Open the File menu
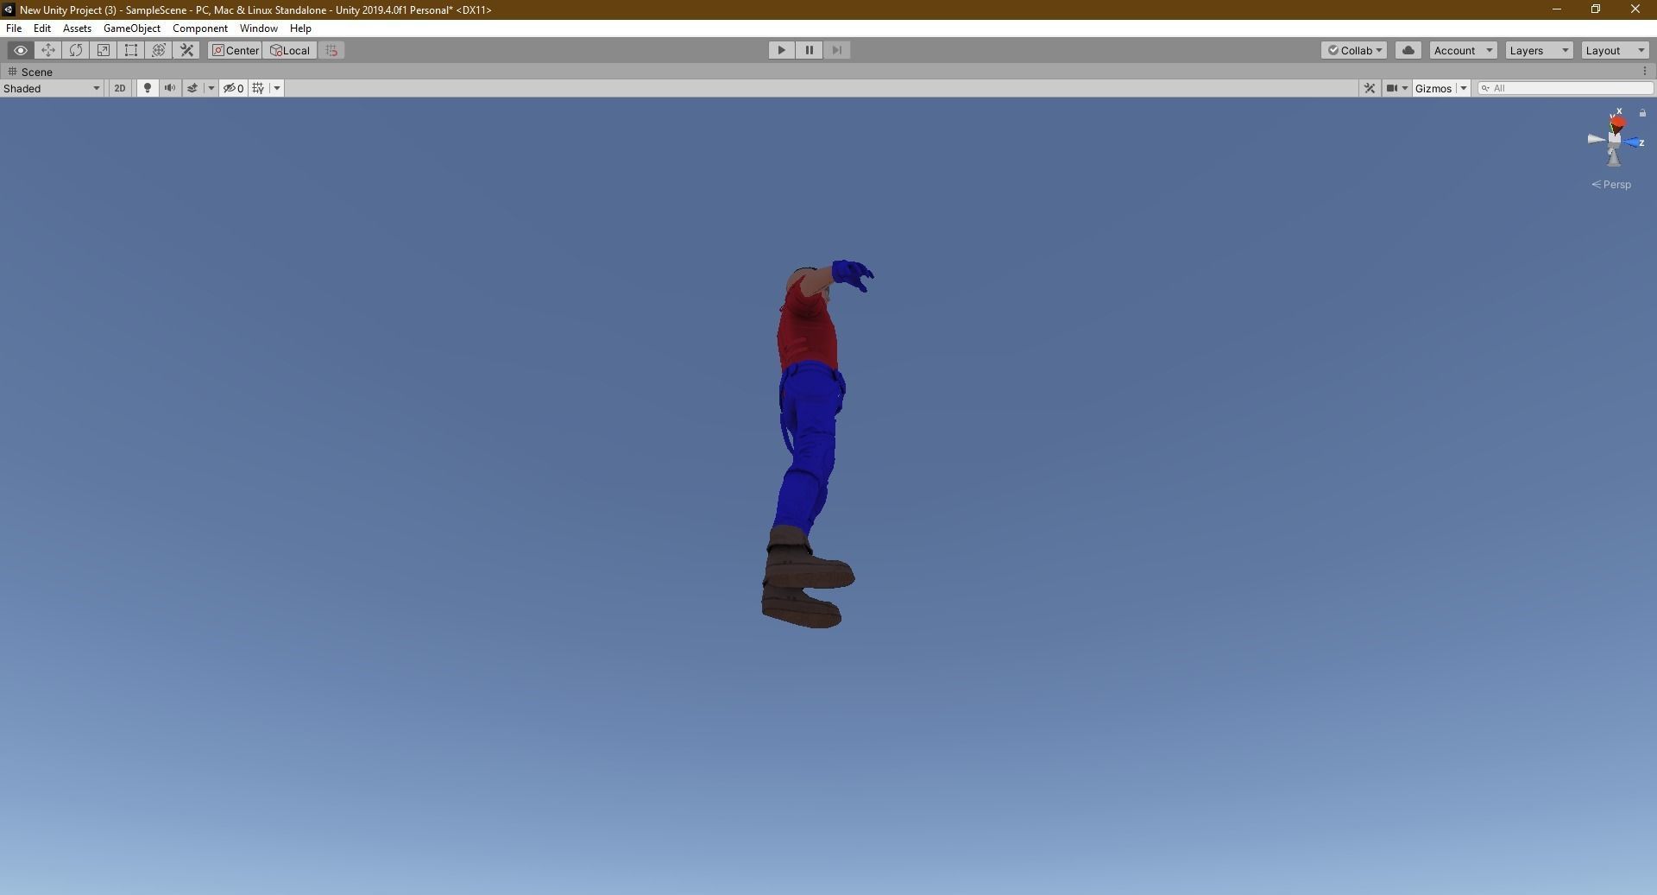Screen dimensions: 1657x895 pos(14,28)
